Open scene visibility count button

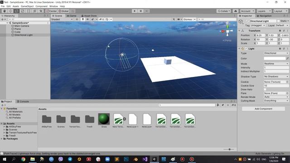[x=101, y=19]
